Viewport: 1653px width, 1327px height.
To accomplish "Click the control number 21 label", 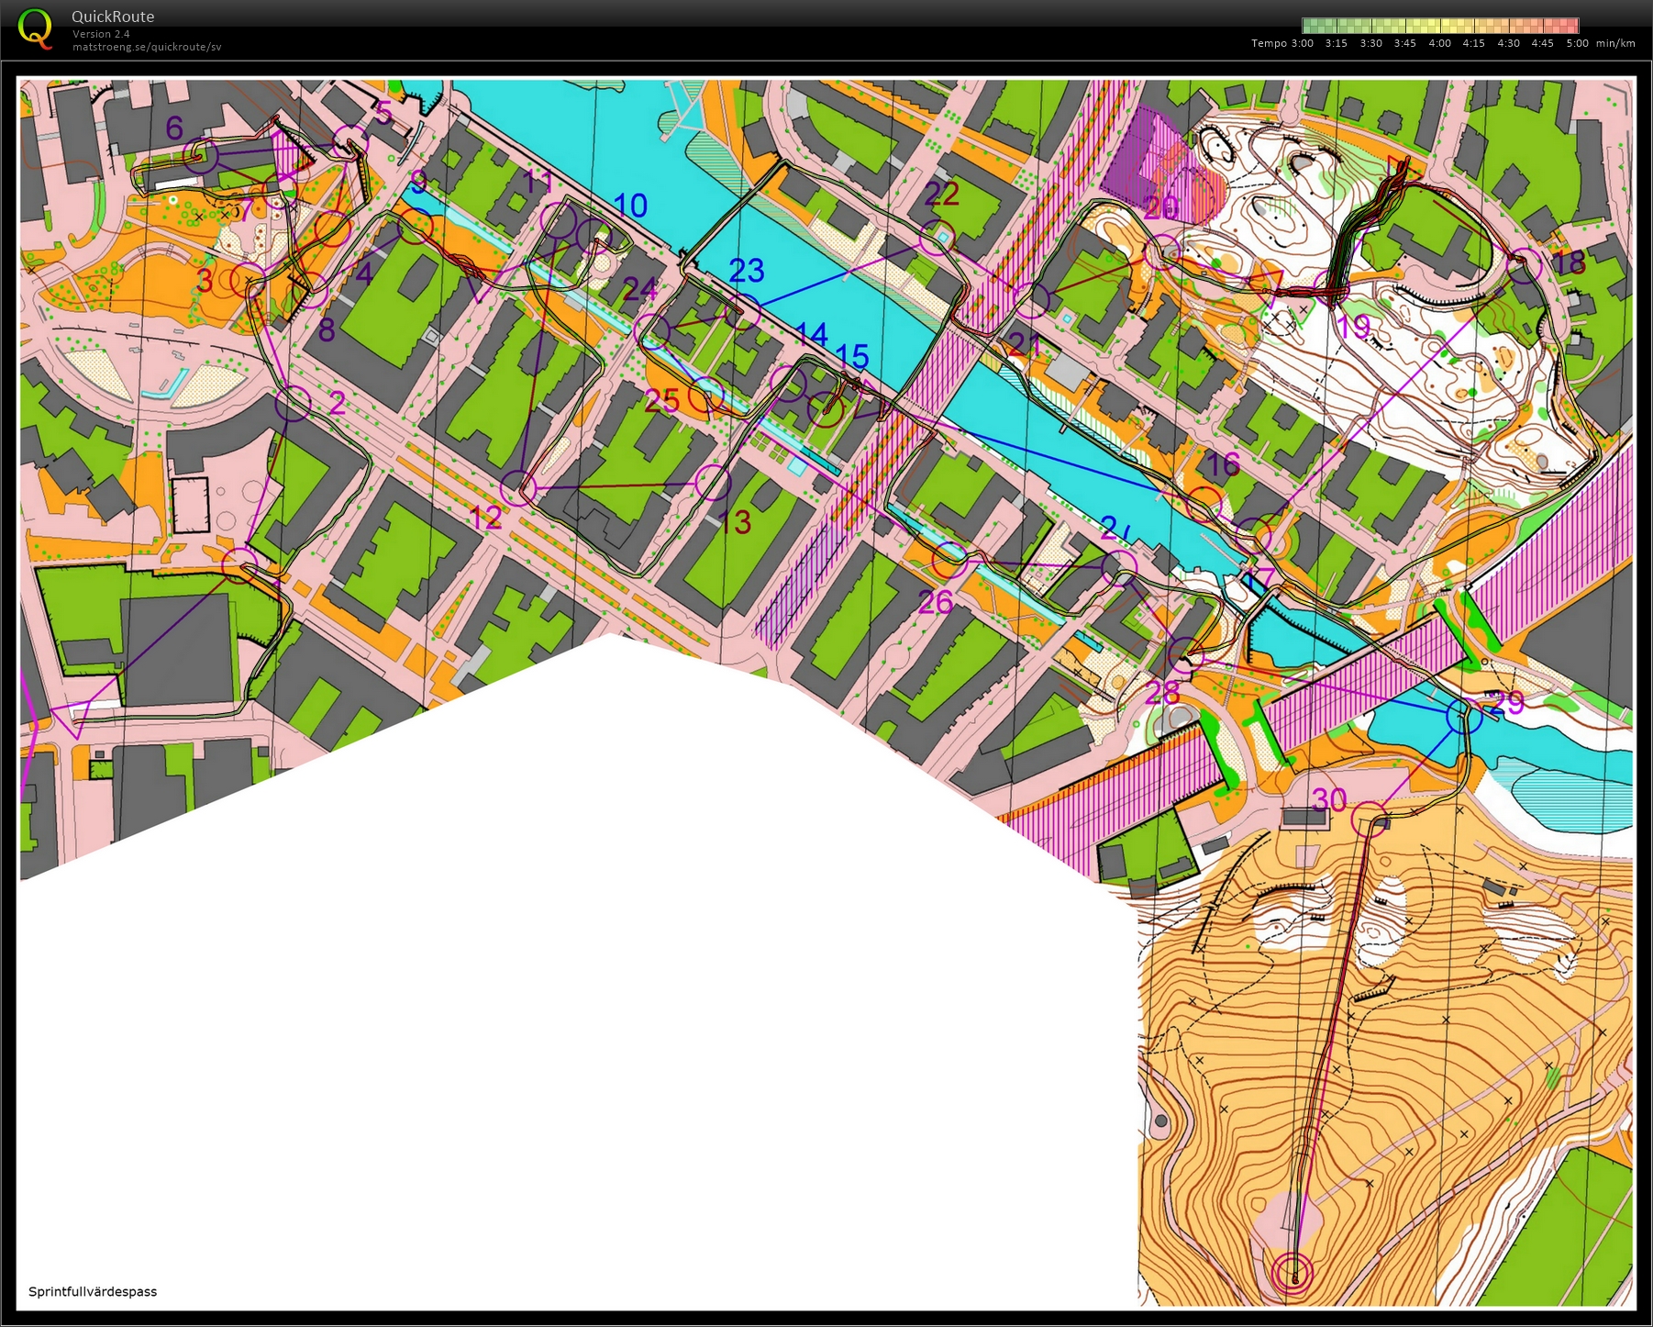I will [1025, 343].
